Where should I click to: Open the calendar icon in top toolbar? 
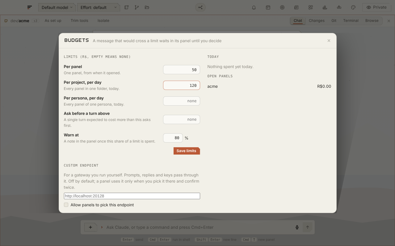coord(268,7)
